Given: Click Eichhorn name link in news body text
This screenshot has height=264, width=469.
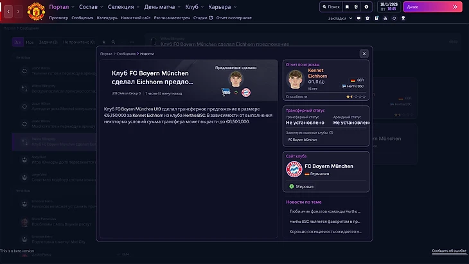Looking at the screenshot, I should point(148,116).
